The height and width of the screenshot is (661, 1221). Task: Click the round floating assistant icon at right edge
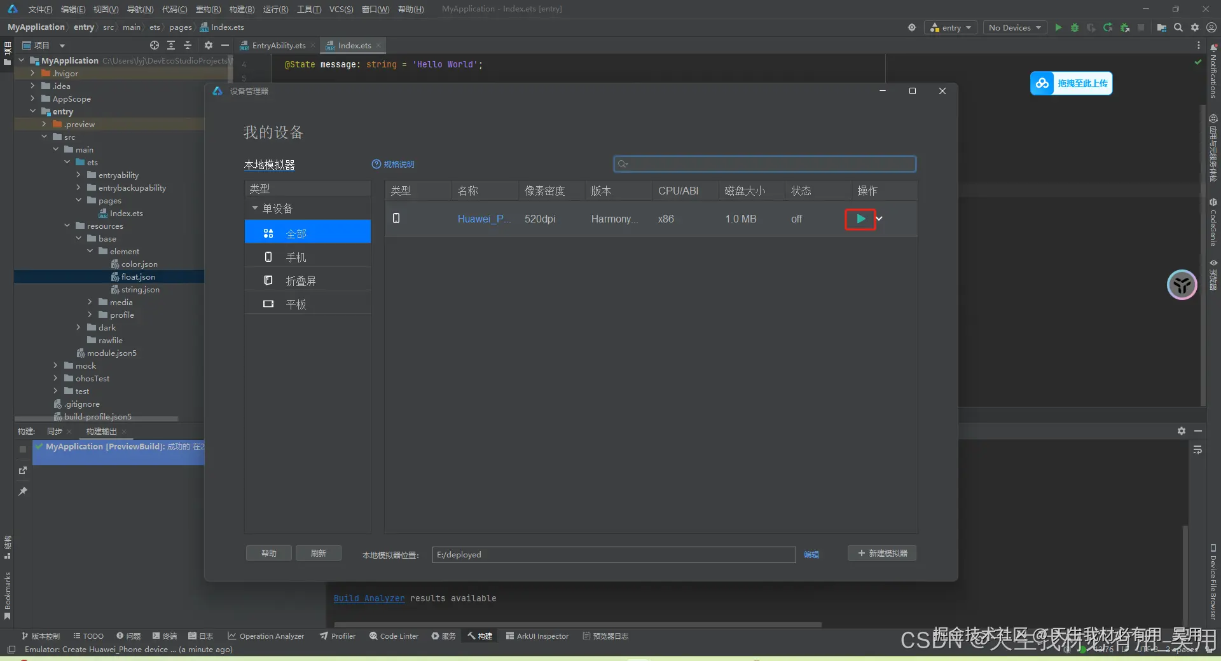[1182, 285]
